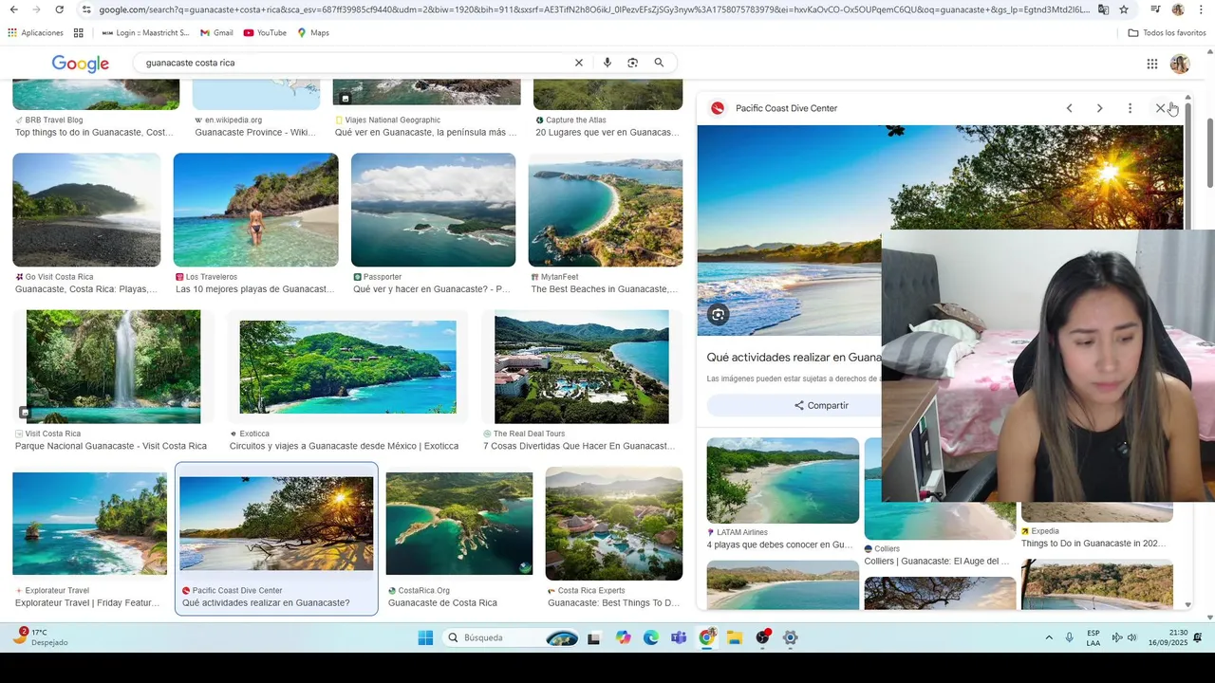Open the Windows Start menu

[425, 637]
